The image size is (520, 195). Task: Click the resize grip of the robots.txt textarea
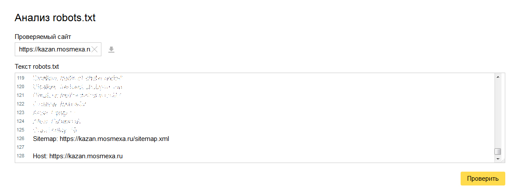(503, 160)
